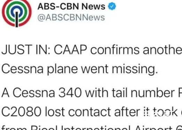
Task: Click the words "JUST IN:" in tweet
Action: [x=26, y=50]
